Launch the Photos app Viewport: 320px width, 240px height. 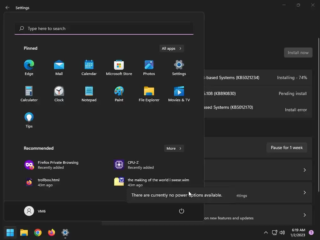click(x=149, y=68)
